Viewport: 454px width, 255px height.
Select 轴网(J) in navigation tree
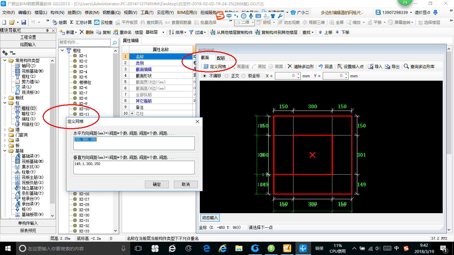pyautogui.click(x=29, y=66)
